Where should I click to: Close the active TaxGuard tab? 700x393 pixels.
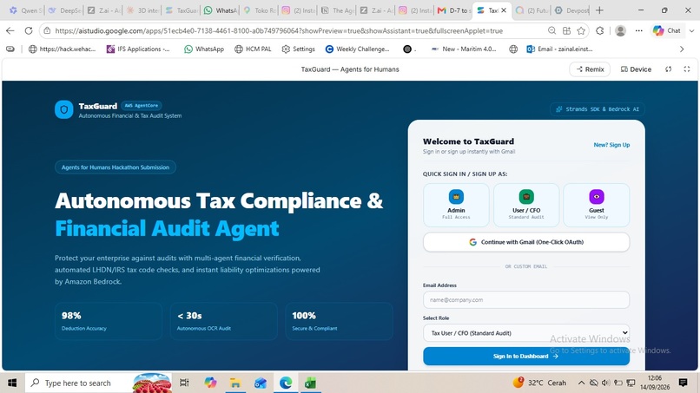pos(504,10)
